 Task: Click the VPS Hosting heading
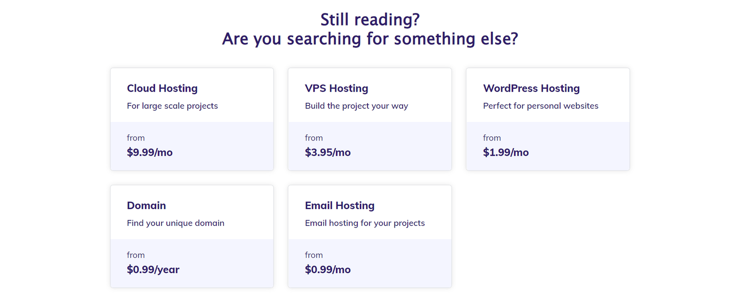coord(336,88)
